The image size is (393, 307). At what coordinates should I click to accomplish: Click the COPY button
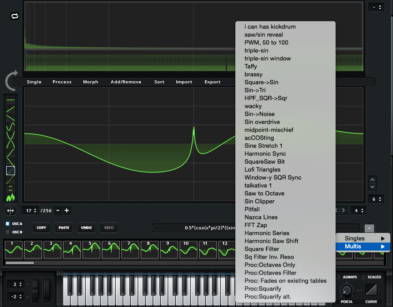pyautogui.click(x=41, y=228)
